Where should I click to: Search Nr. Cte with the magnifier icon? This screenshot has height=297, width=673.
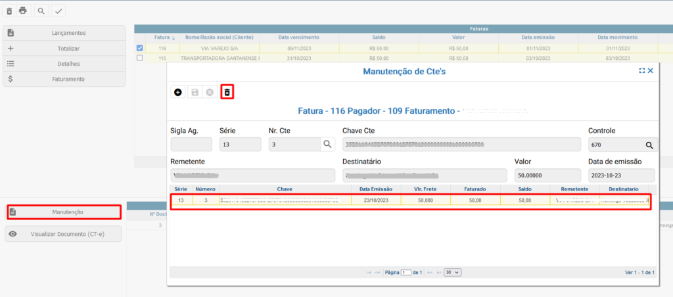(x=327, y=145)
